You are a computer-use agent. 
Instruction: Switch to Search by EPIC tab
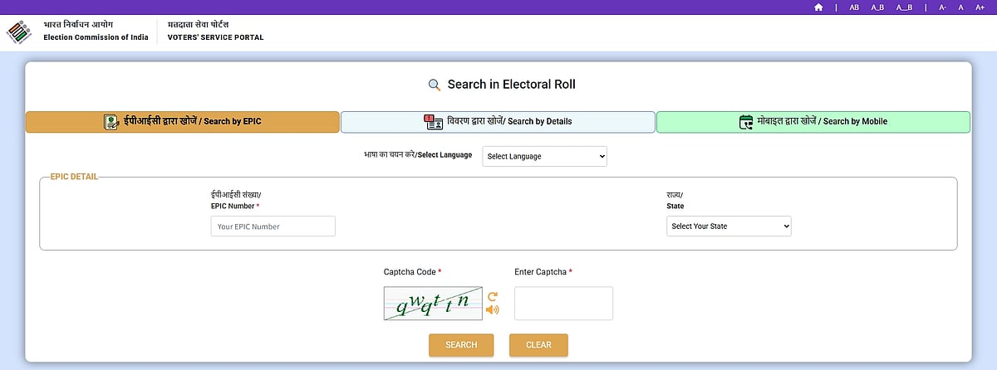point(183,122)
